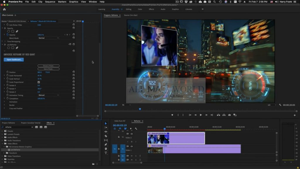Hide the Video 1 track output
This screenshot has width=300, height=169.
pos(132,146)
